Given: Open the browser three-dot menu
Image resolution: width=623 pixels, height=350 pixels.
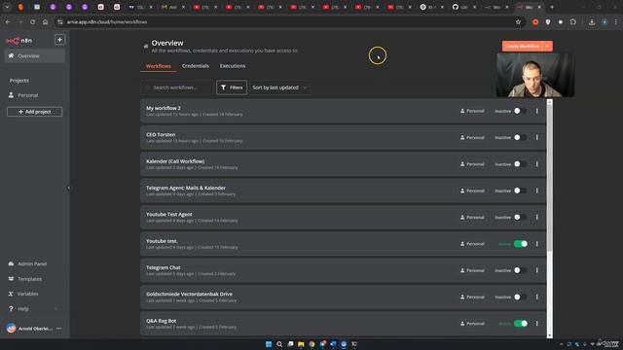Looking at the screenshot, I should point(616,22).
